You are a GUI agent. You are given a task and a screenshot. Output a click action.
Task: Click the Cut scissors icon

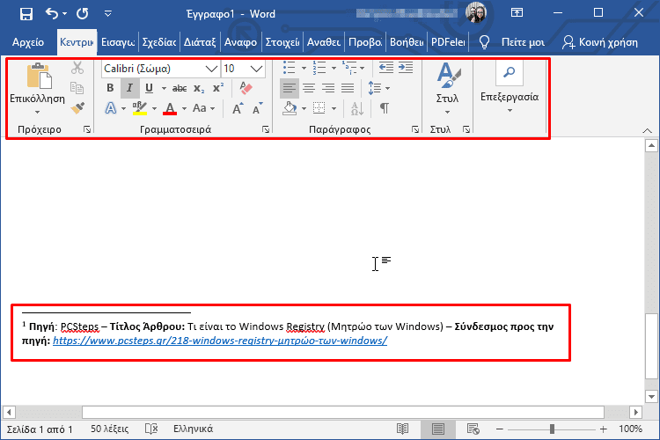point(77,68)
